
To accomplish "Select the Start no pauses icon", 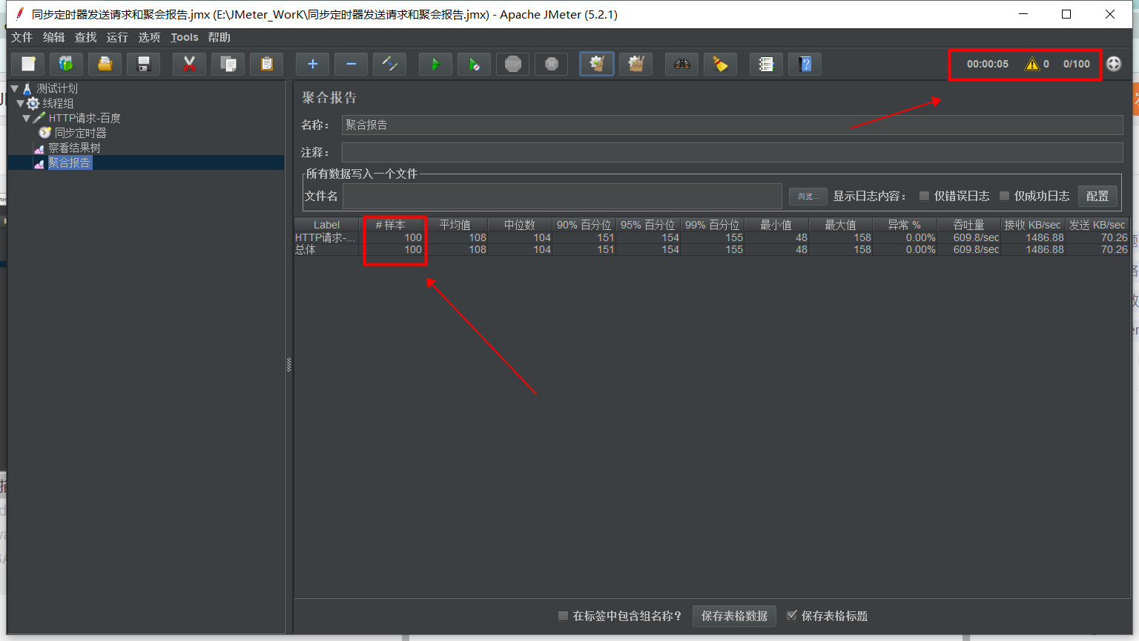I will (474, 64).
